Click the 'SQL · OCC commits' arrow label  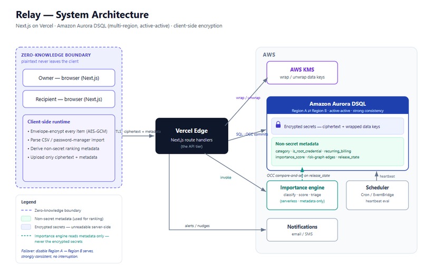click(252, 134)
